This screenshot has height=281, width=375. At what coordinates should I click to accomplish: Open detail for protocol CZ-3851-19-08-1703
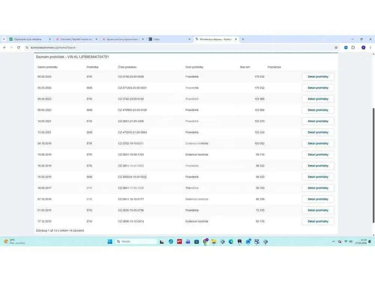(x=318, y=155)
